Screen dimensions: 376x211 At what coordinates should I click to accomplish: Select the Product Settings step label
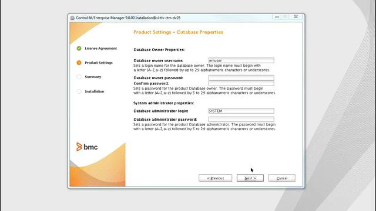point(99,63)
